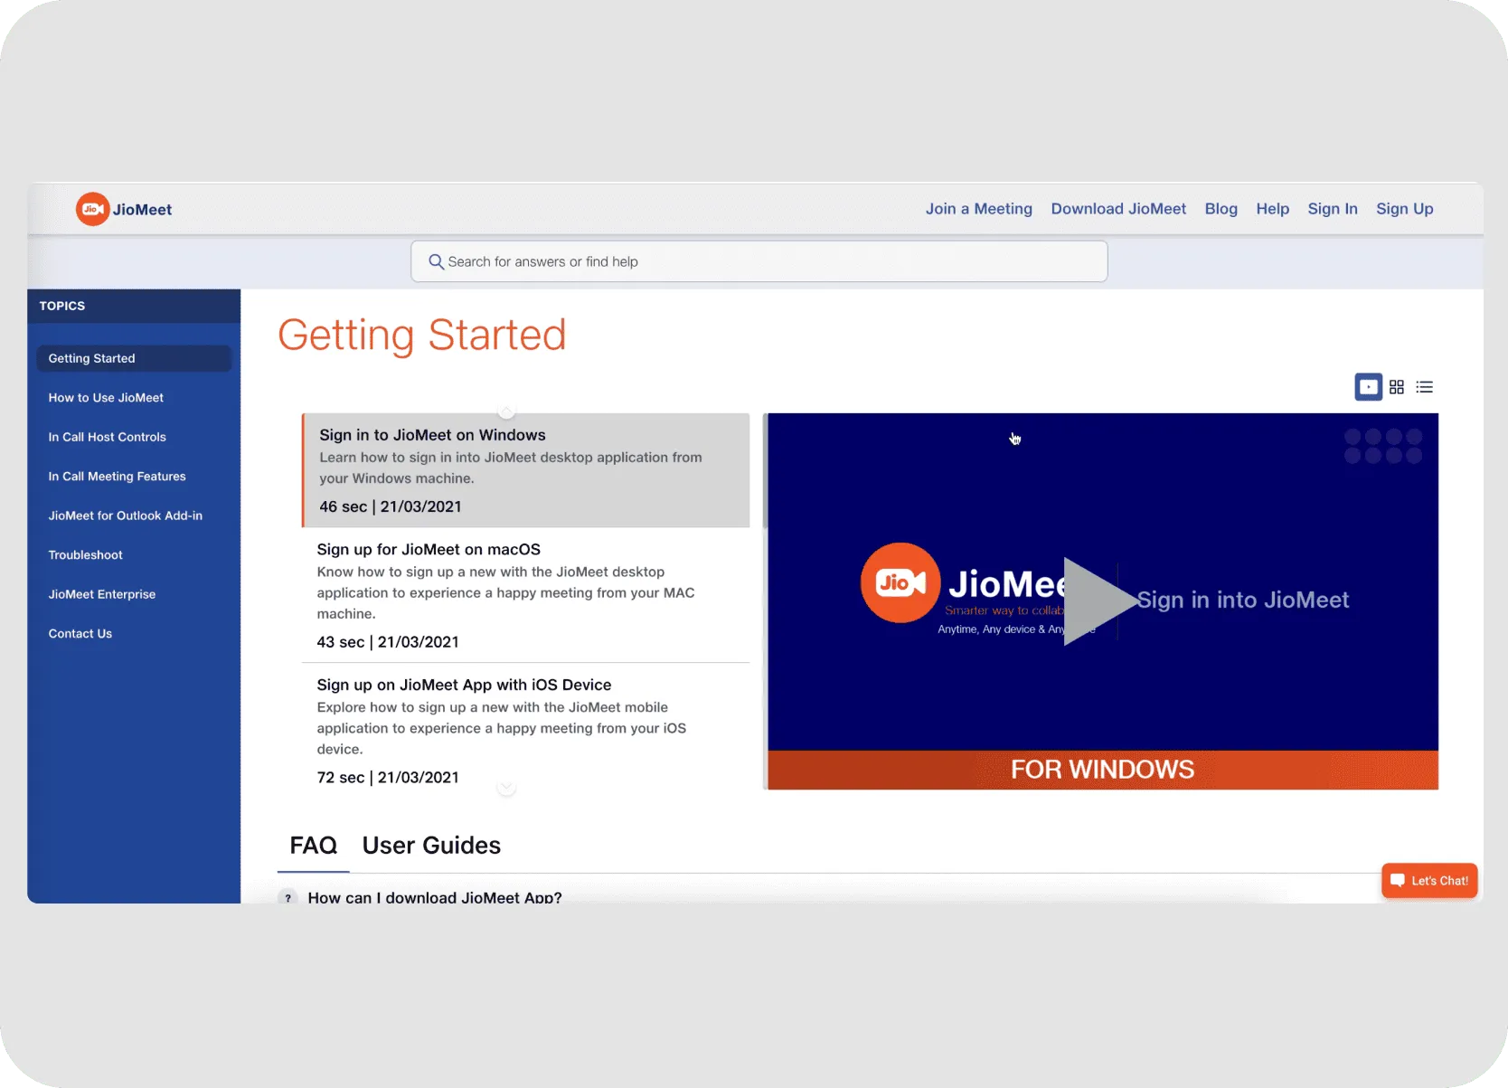Select the FAQ tab
Image resolution: width=1508 pixels, height=1088 pixels.
(313, 846)
